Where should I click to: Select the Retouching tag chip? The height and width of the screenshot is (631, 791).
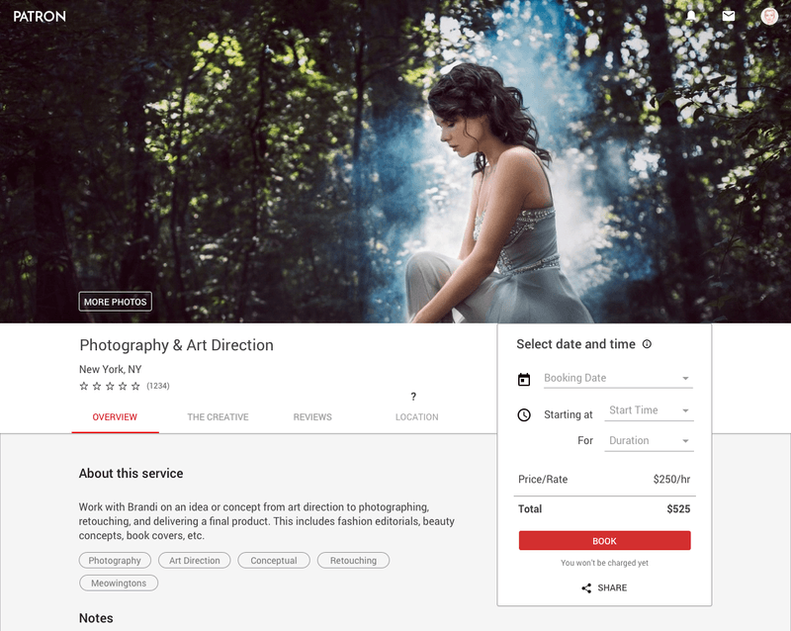tap(353, 561)
